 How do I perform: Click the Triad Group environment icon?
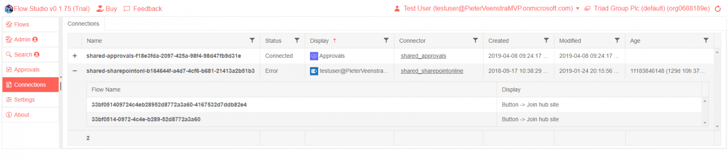pyautogui.click(x=587, y=8)
